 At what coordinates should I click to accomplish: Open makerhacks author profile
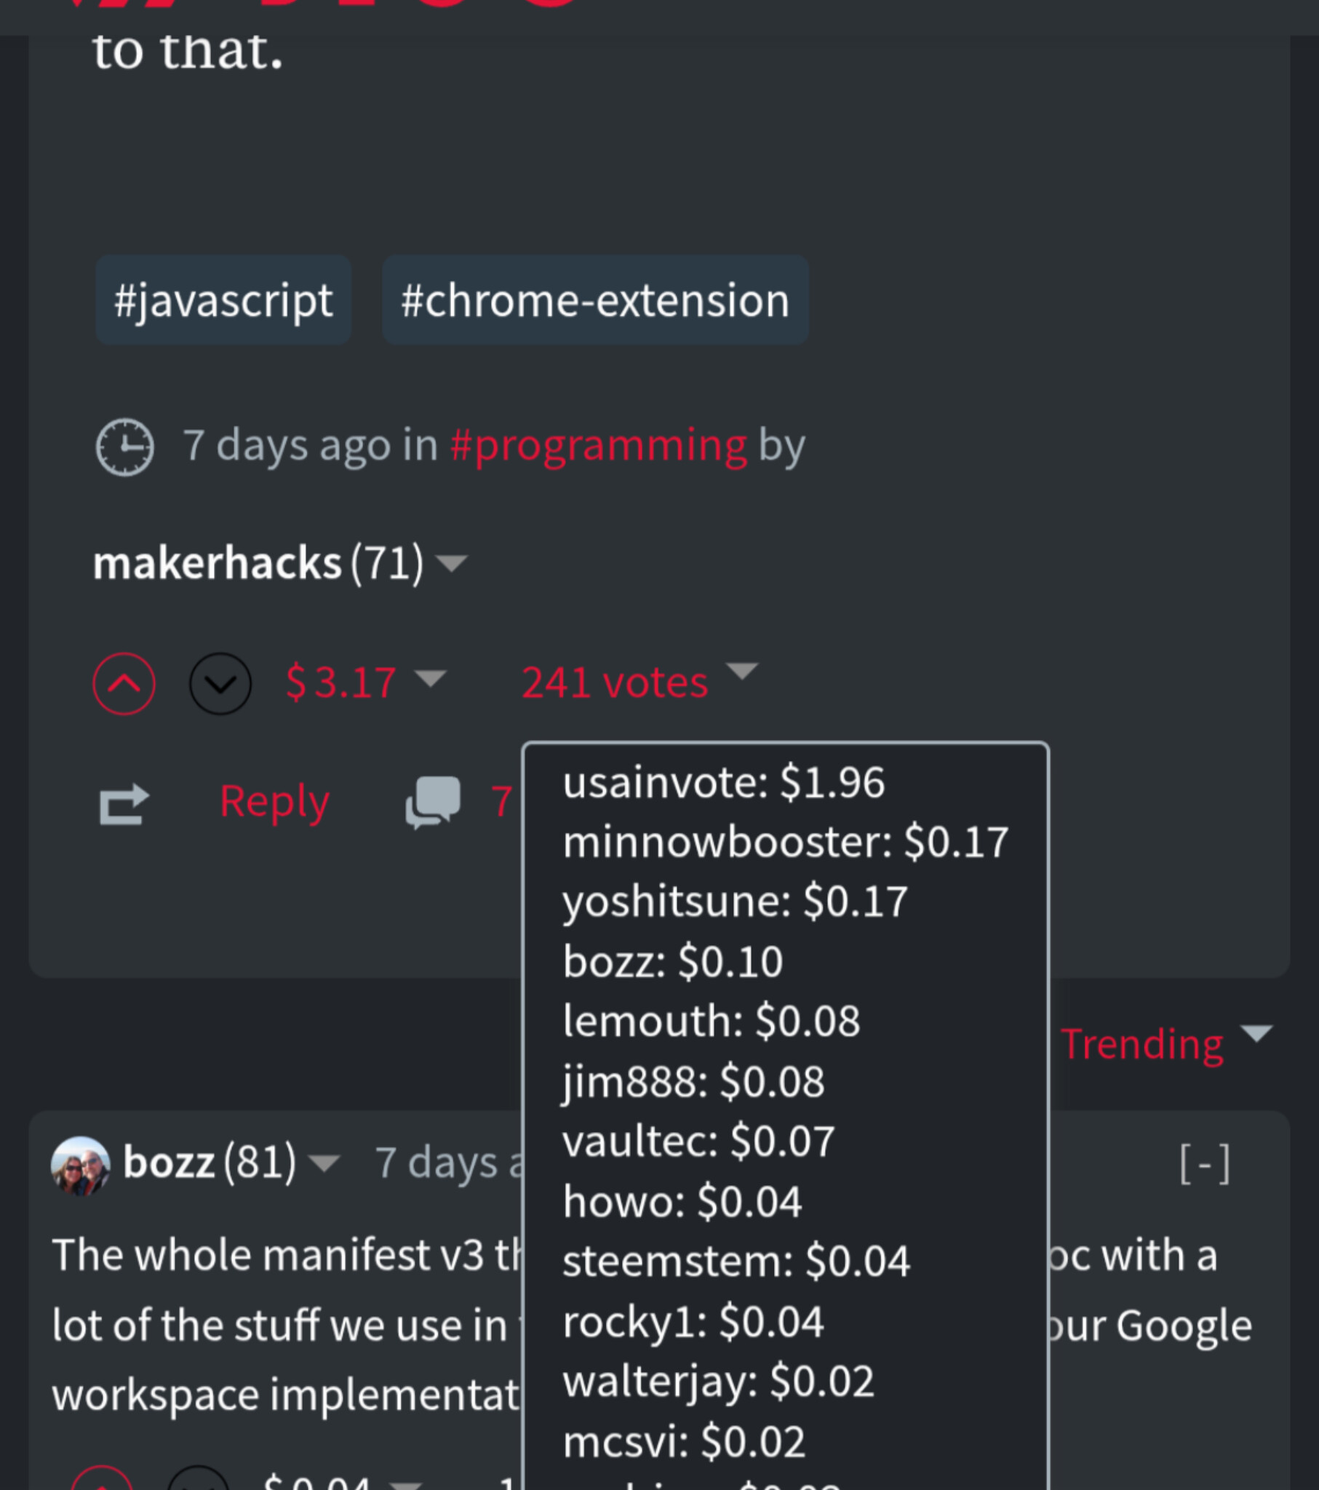point(217,563)
